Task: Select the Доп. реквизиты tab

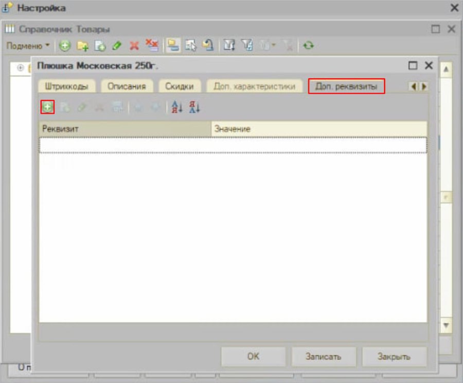Action: (x=346, y=86)
